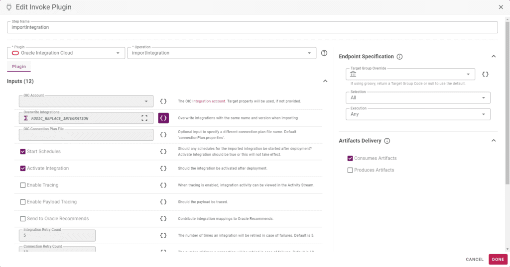Open the Plugin dropdown

click(66, 53)
